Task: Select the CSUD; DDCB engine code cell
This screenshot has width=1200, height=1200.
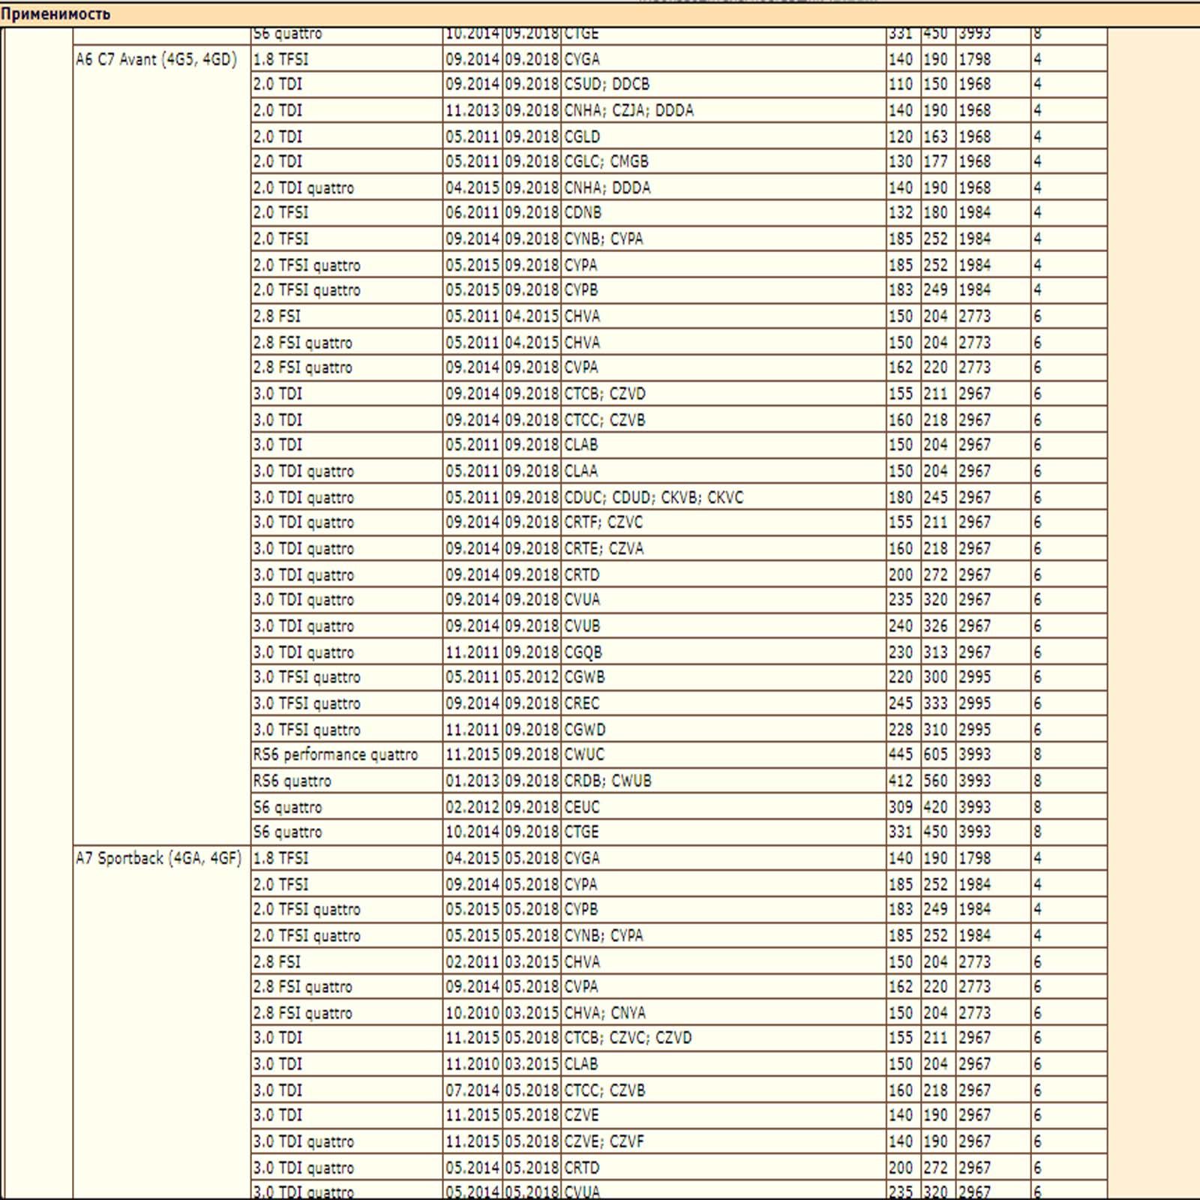Action: click(607, 84)
